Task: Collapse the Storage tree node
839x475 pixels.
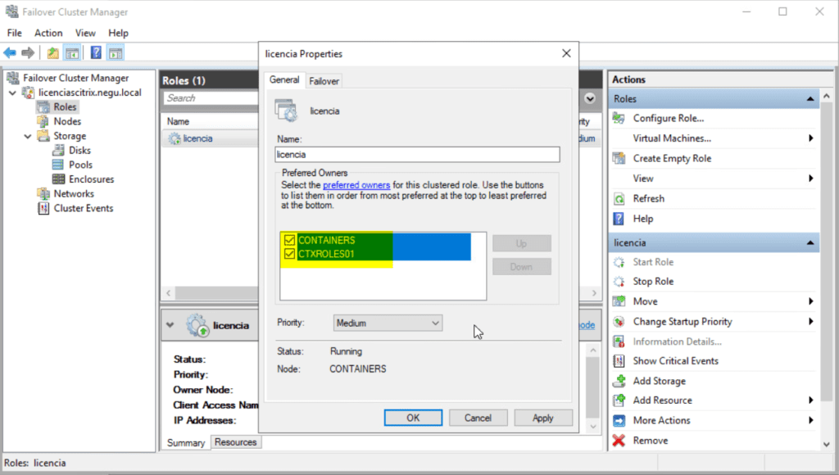Action: 26,135
